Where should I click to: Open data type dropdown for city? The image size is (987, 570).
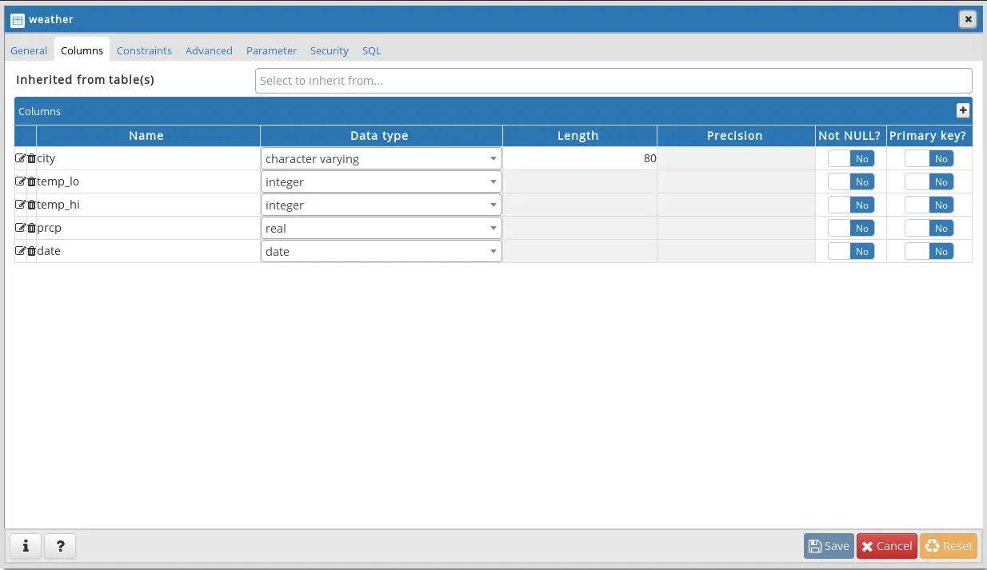point(382,158)
